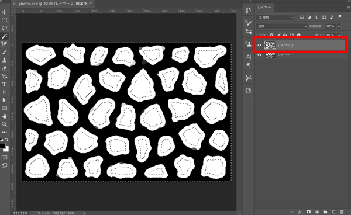Open the Brush Settings panel icon
Viewport: 351px width, 215px height.
click(249, 23)
